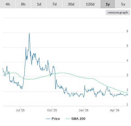The height and width of the screenshot is (126, 131).
Task: Click the 6 value axis label
Action: click(127, 31)
